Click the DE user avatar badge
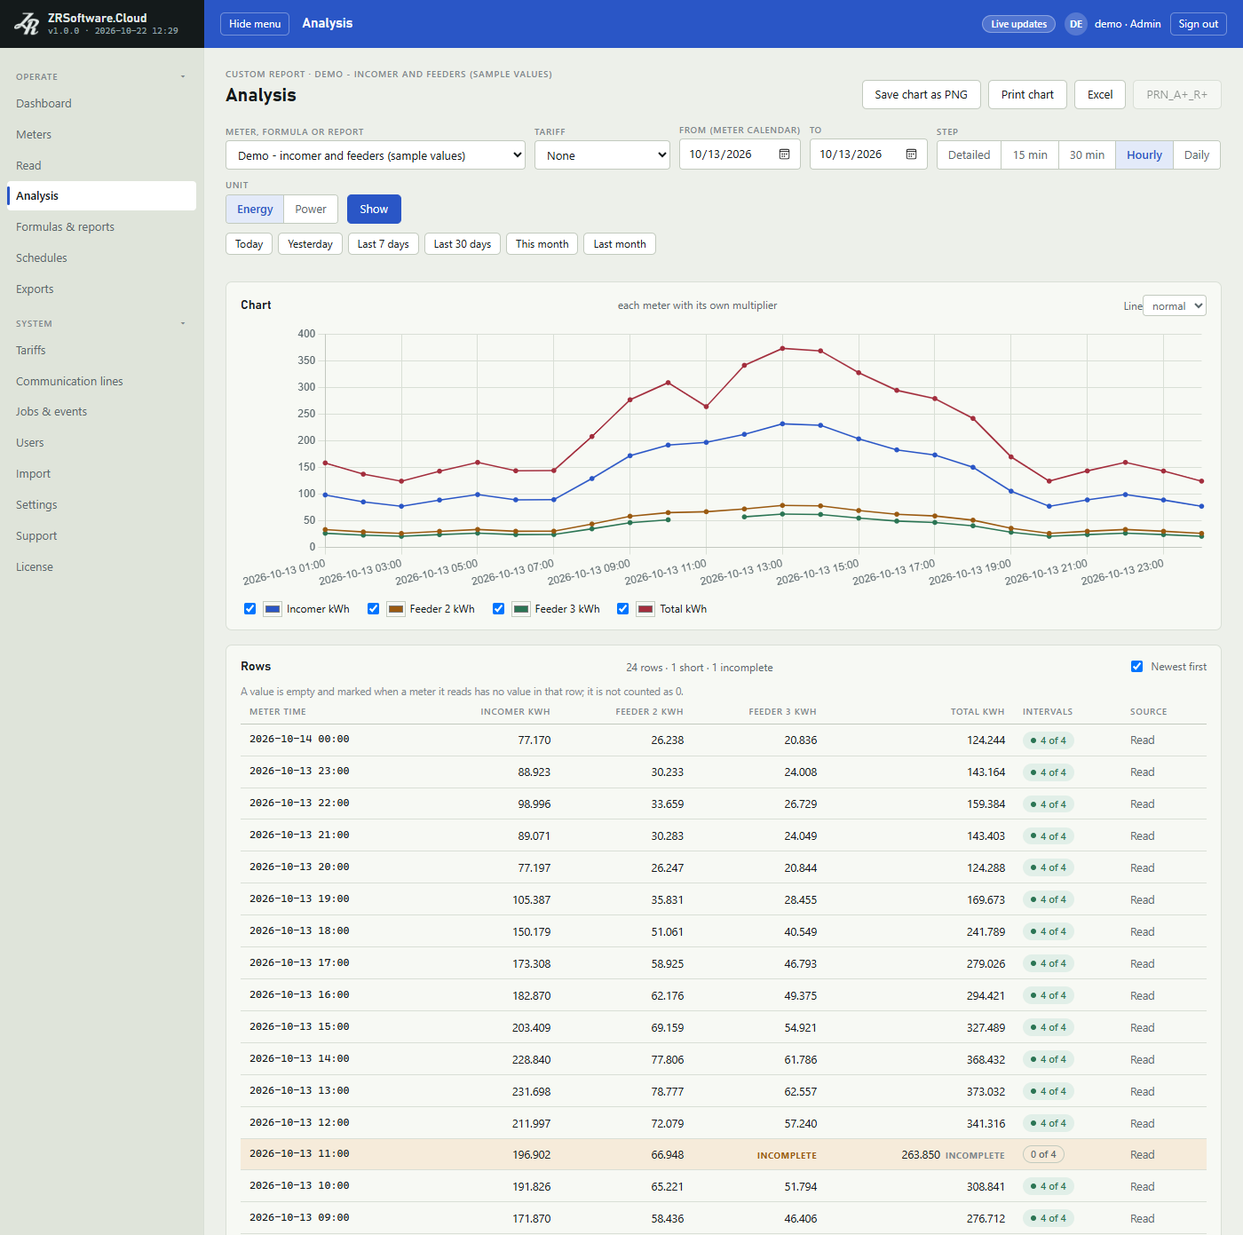This screenshot has width=1243, height=1235. point(1076,24)
